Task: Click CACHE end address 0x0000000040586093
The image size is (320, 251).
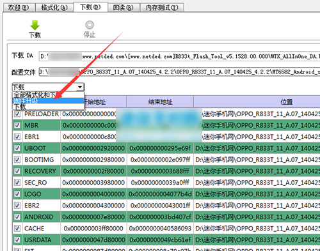Action: (160, 229)
